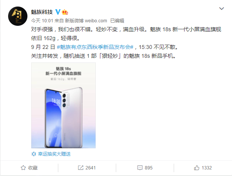This screenshot has width=232, height=176.
Task: View the 已编辑 edit history label
Action: [117, 21]
